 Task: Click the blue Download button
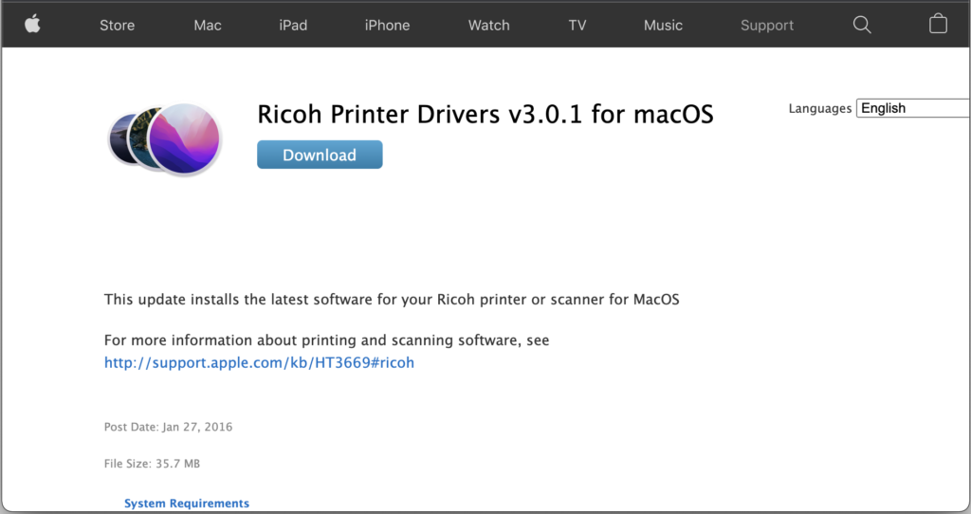click(320, 155)
